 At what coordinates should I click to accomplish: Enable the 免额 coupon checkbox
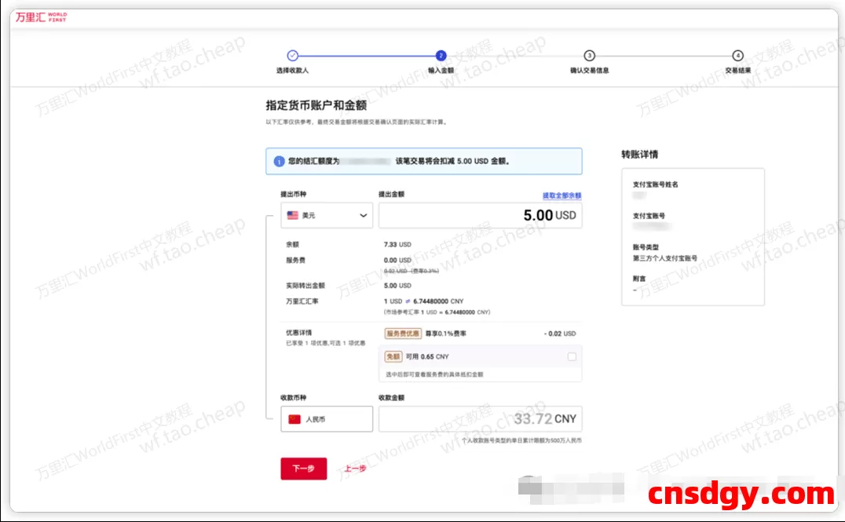(x=571, y=356)
